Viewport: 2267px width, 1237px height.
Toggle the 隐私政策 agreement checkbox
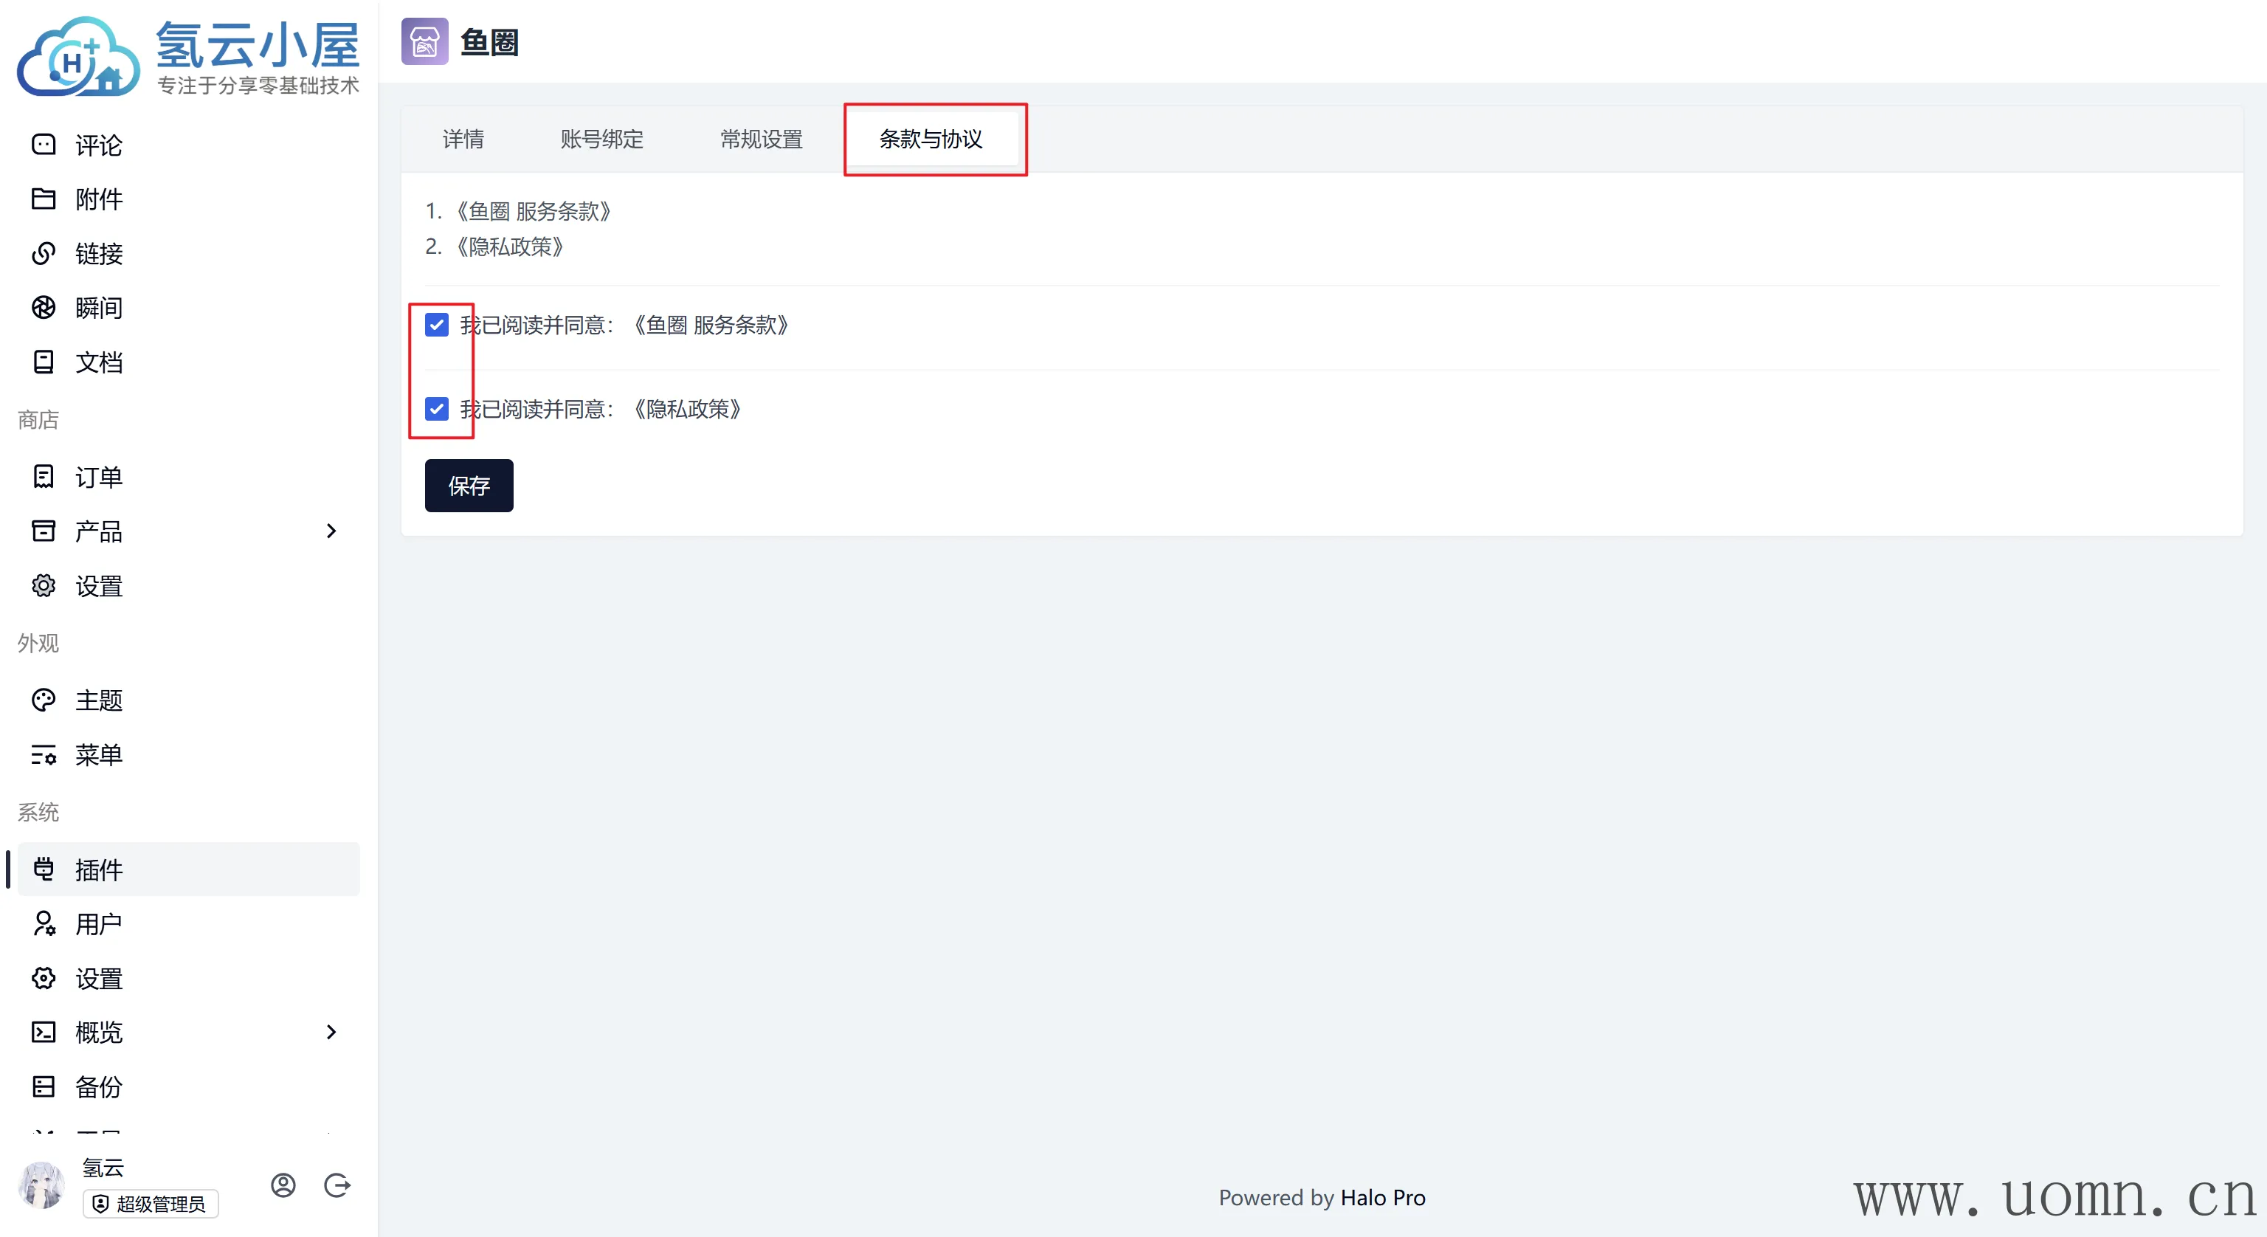point(437,408)
